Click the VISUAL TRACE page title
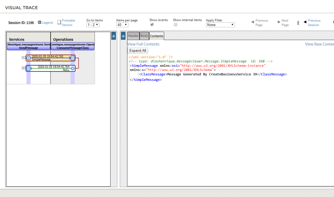The height and width of the screenshot is (197, 334). tap(21, 8)
